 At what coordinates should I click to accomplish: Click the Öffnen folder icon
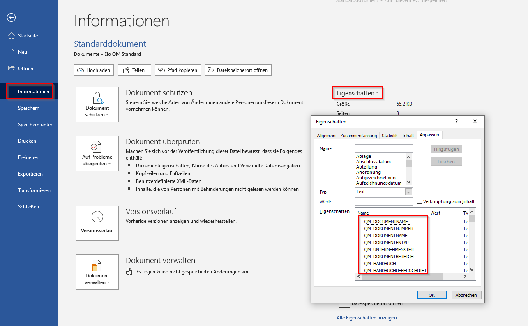[12, 69]
